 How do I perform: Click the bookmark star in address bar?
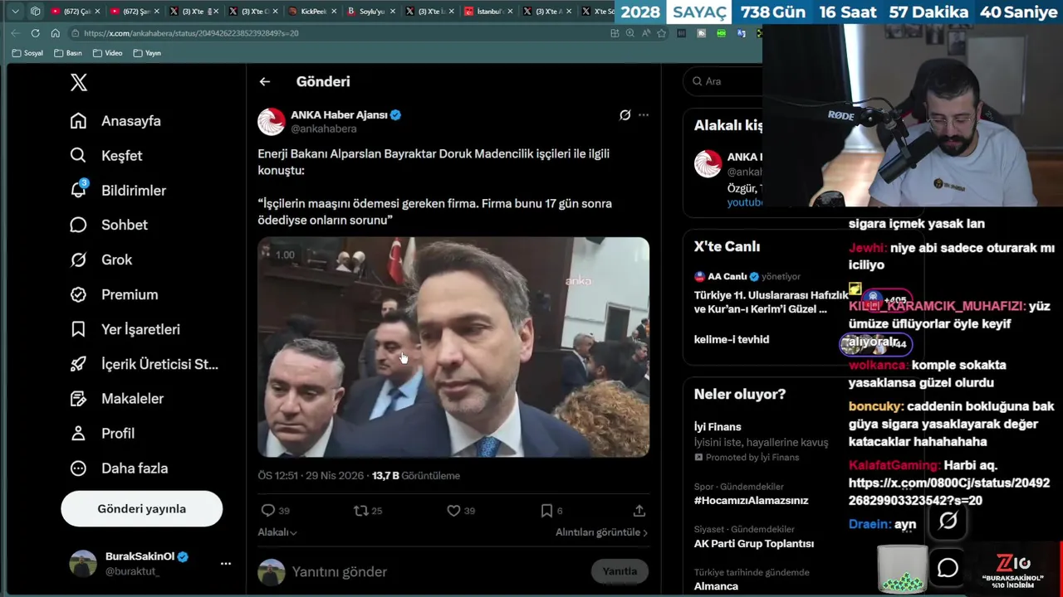(x=661, y=33)
